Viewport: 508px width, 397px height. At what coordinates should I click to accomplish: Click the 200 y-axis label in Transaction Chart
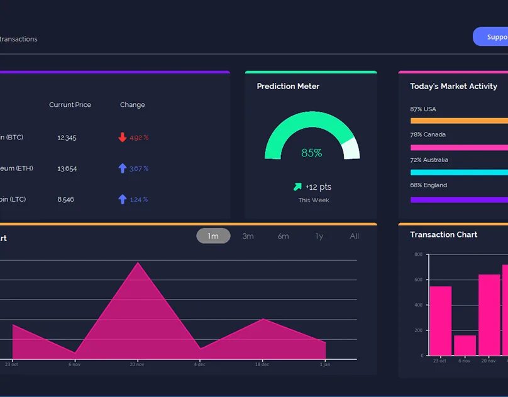click(418, 330)
